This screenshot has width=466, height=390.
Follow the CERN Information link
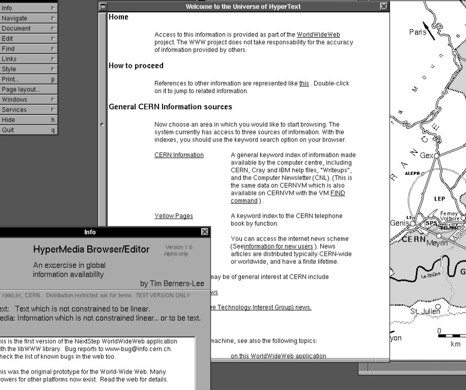(x=179, y=155)
